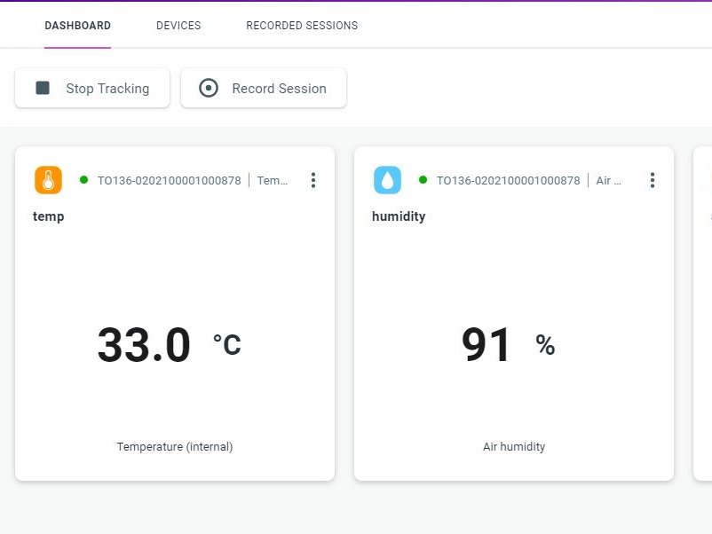Switch to the Devices tab

tap(178, 26)
